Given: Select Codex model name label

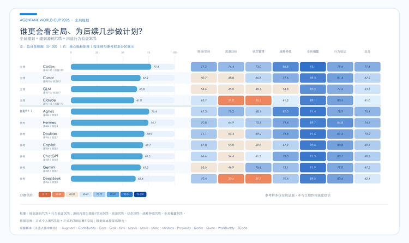Looking at the screenshot, I should click(x=49, y=67).
